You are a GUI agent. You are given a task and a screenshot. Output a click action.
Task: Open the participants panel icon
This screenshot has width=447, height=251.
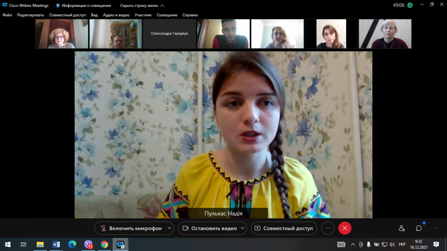pyautogui.click(x=402, y=228)
